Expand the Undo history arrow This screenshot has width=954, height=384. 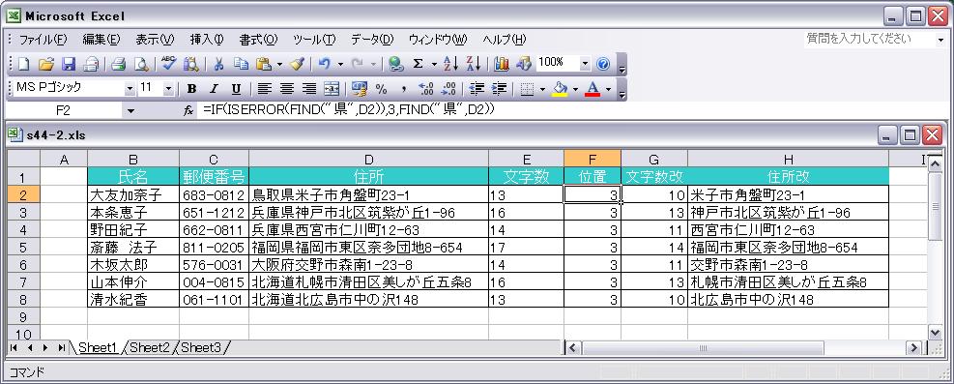point(340,63)
